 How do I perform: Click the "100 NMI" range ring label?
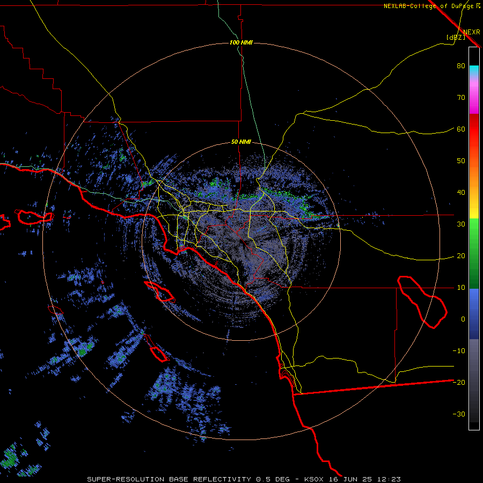241,42
